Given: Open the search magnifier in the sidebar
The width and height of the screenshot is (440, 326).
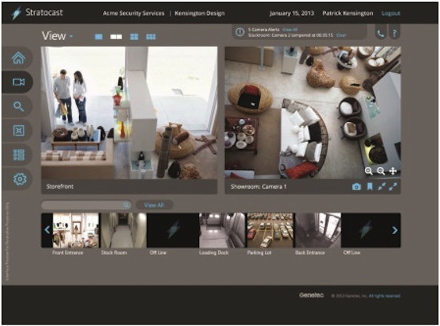Looking at the screenshot, I should pyautogui.click(x=19, y=106).
